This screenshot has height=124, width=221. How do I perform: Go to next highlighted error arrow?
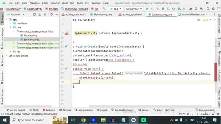215,20
